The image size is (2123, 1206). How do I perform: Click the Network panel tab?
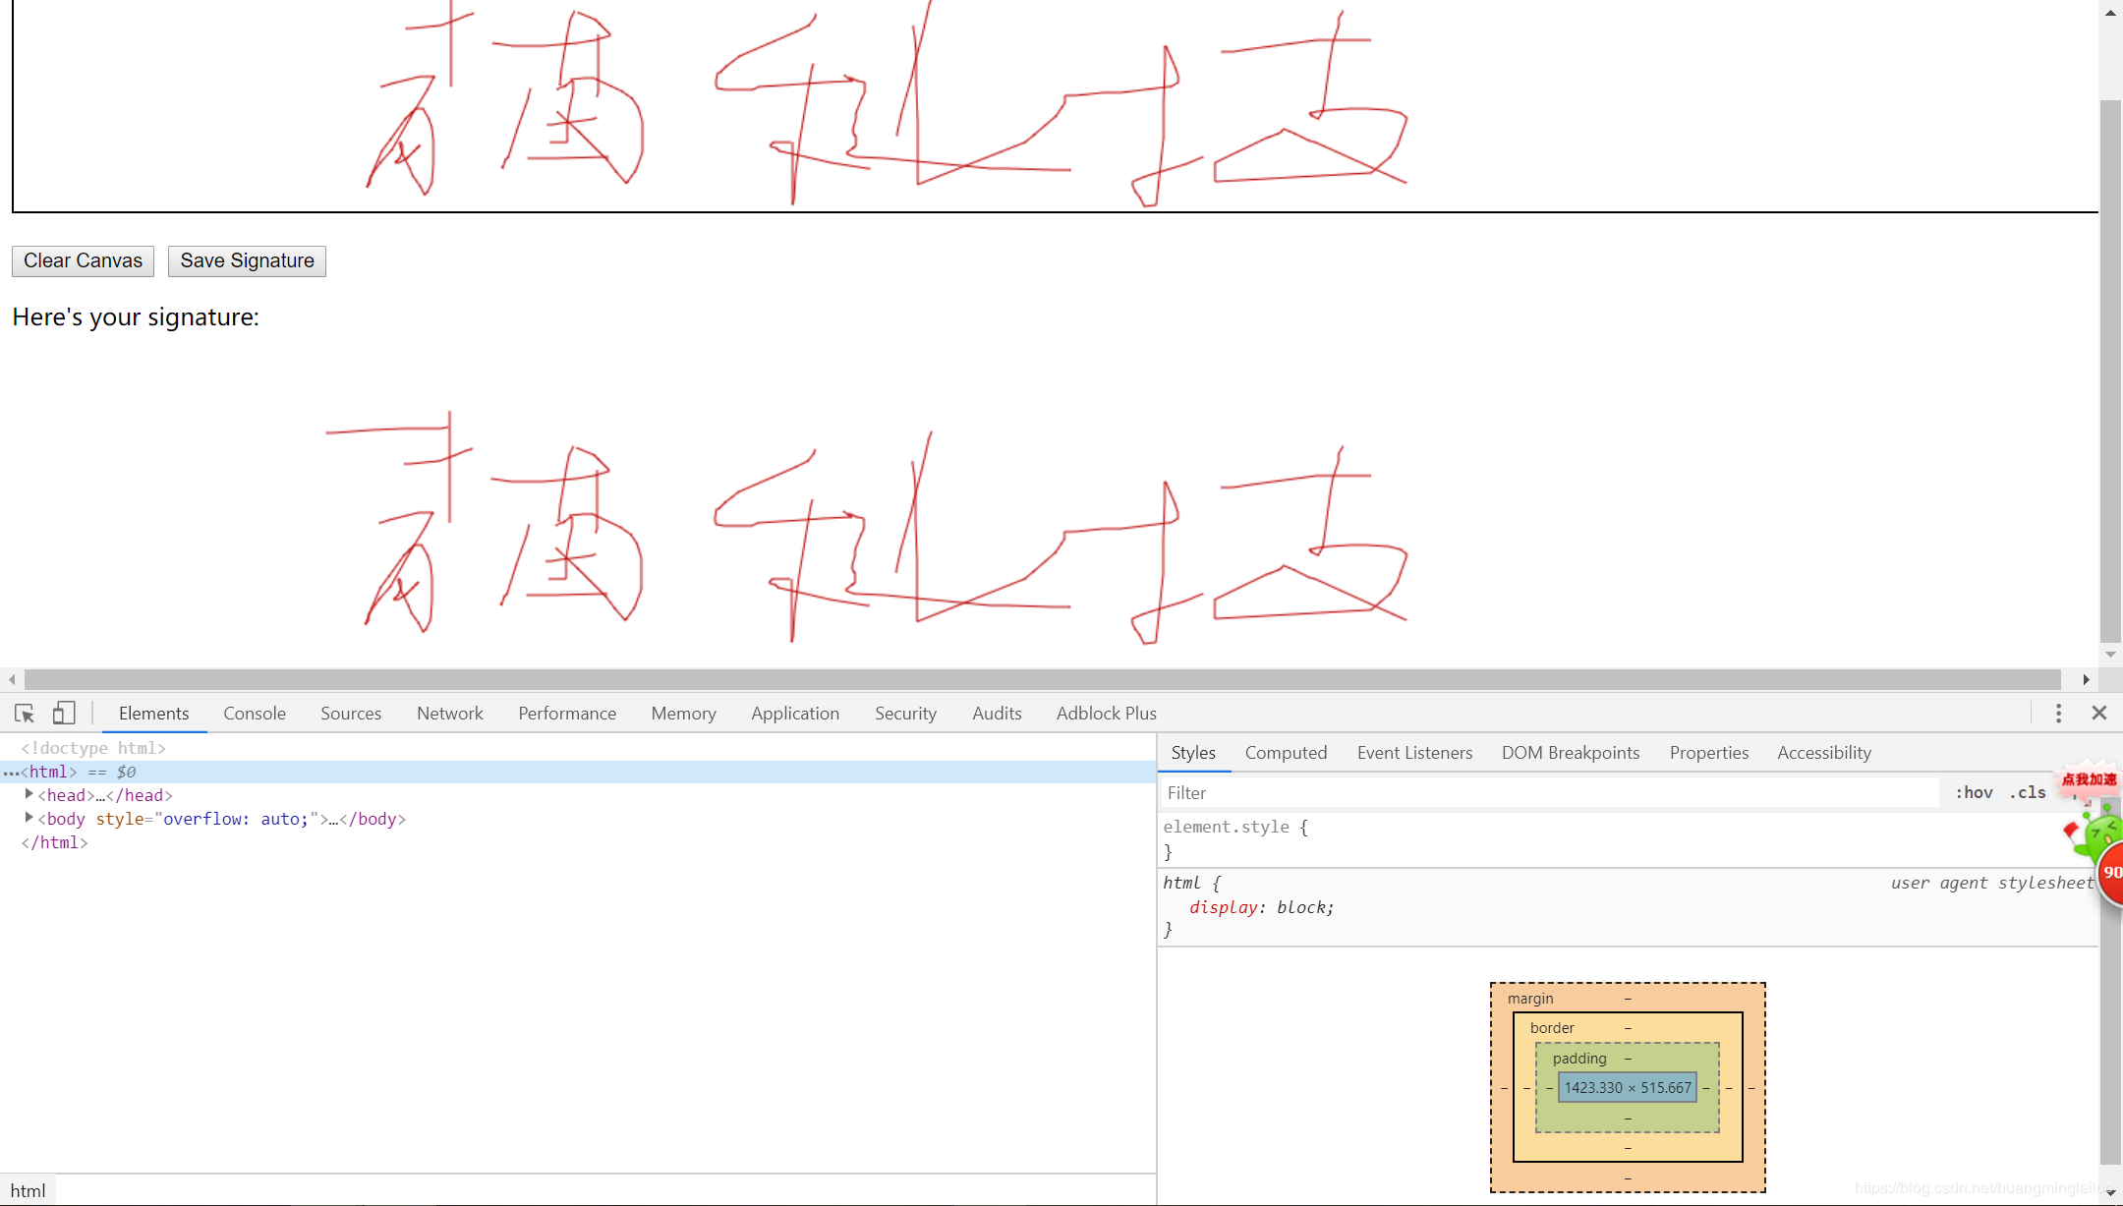[x=447, y=714]
